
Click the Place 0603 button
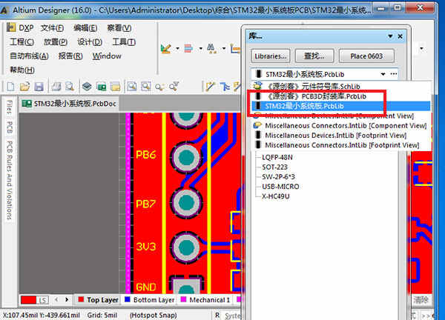tap(366, 56)
